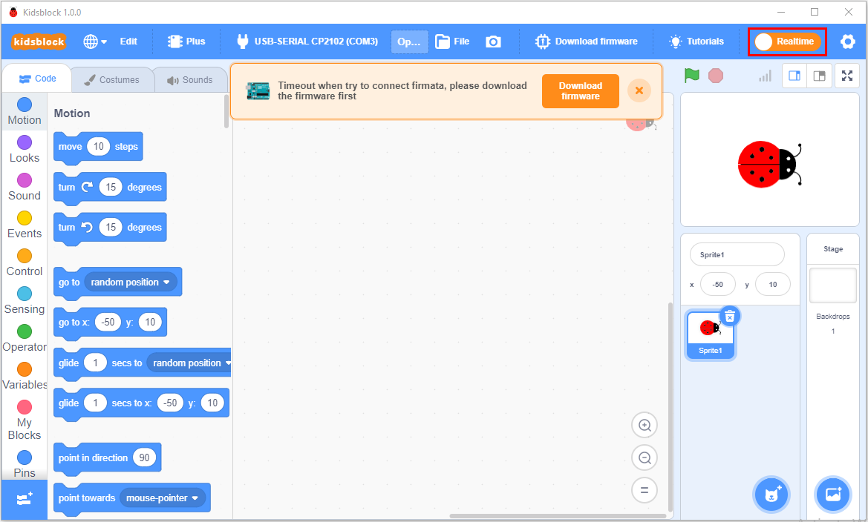Screen dimensions: 868x522
Task: Switch to the Costumes tab
Action: [x=112, y=80]
